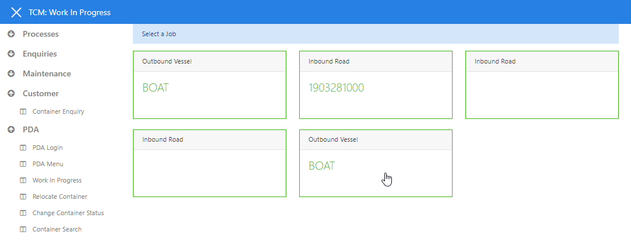Screen dimensions: 631x242
Task: Click the icon beside Container Enquiry
Action: coord(23,111)
